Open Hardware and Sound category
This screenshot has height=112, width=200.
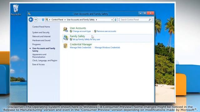pos(41,40)
